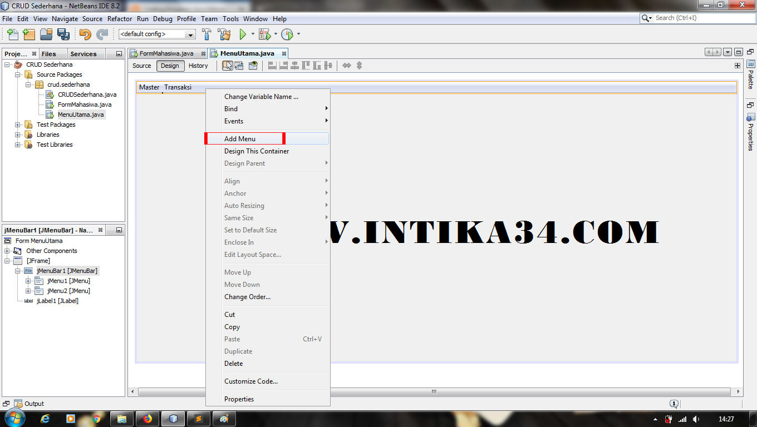
Task: Open Profile Project dropdown arrow
Action: [298, 34]
